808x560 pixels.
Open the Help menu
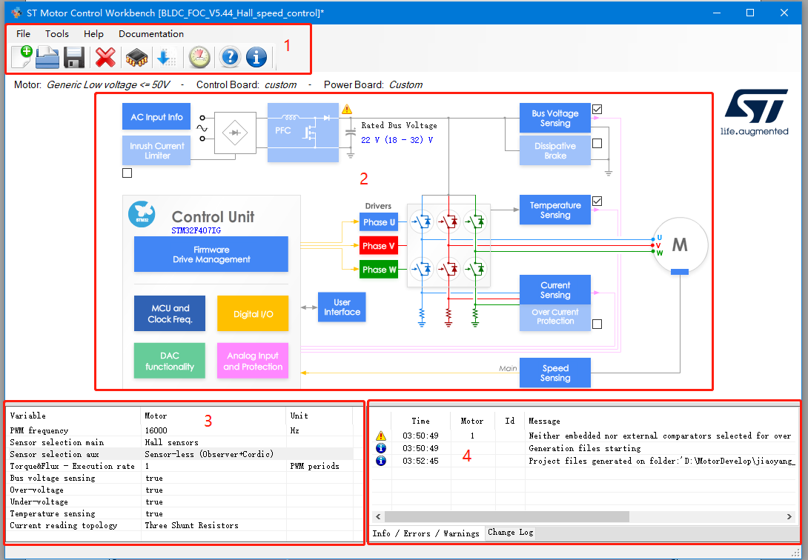(x=94, y=34)
